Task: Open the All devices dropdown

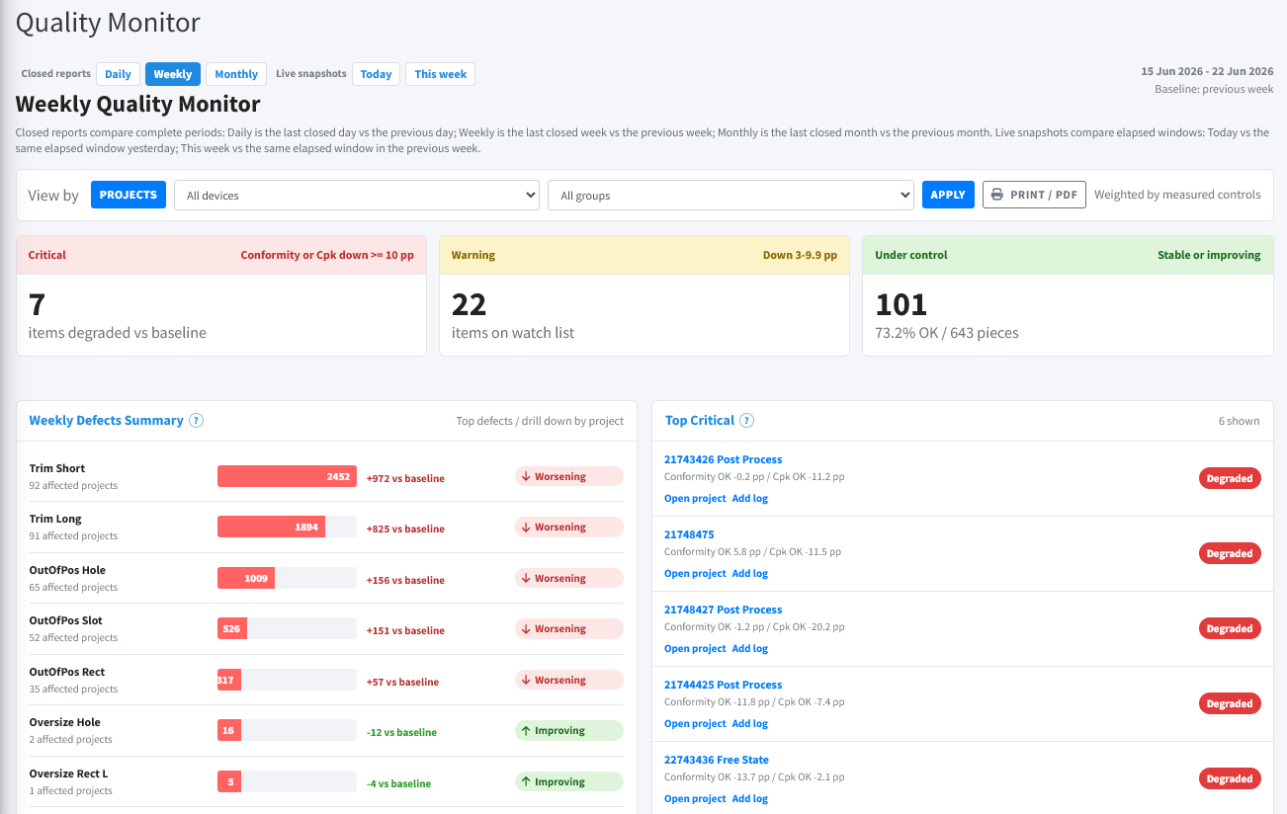Action: [x=356, y=195]
